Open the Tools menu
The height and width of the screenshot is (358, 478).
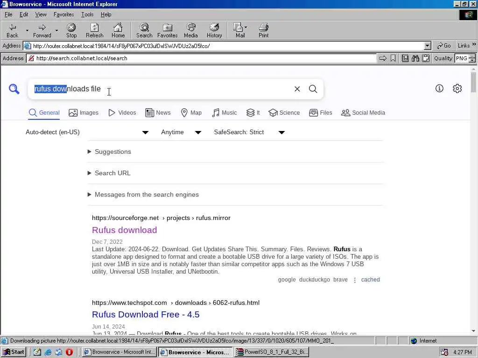pos(87,14)
